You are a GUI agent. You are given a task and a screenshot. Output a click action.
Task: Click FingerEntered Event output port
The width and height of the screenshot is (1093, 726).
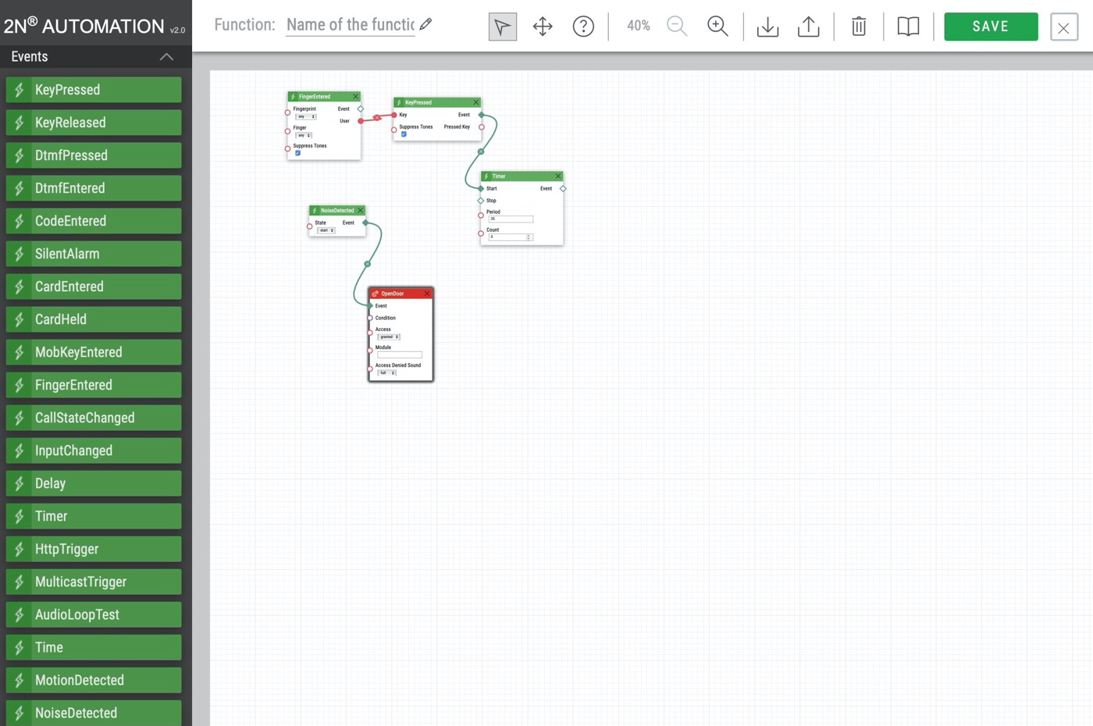point(360,109)
